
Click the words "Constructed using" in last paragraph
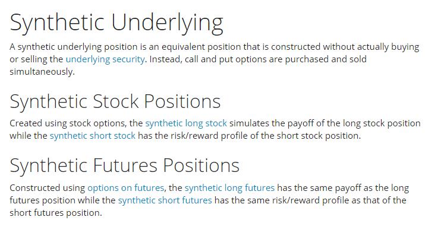point(48,188)
